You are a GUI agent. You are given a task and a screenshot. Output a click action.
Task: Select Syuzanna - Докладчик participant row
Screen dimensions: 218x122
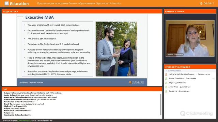pyautogui.click(x=188, y=91)
